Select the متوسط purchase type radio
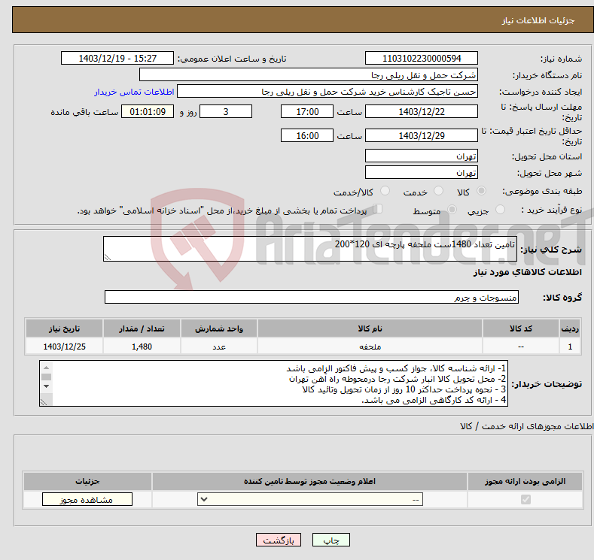The image size is (594, 560). point(452,210)
